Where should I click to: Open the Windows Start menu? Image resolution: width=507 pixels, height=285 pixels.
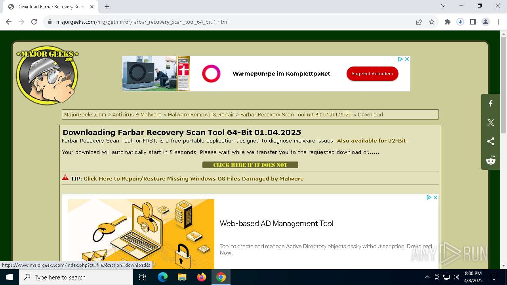10,277
